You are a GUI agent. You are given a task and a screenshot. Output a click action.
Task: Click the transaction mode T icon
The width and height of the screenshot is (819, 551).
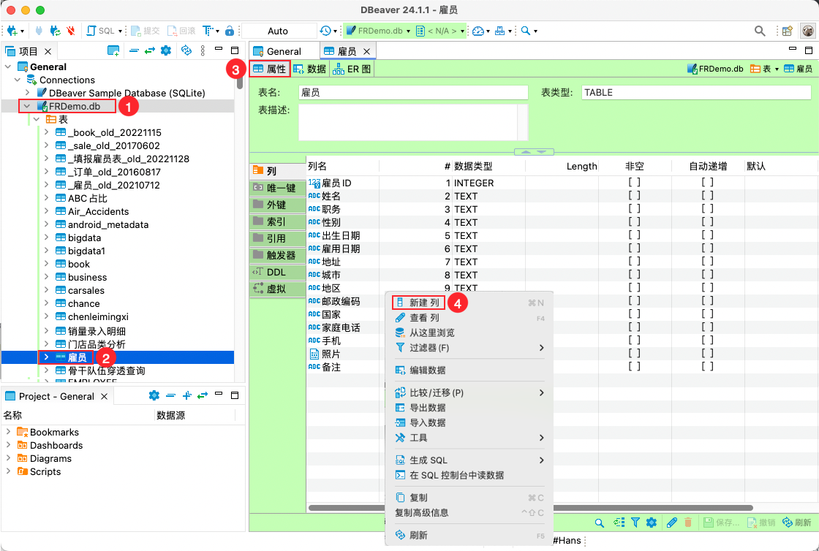(x=208, y=31)
